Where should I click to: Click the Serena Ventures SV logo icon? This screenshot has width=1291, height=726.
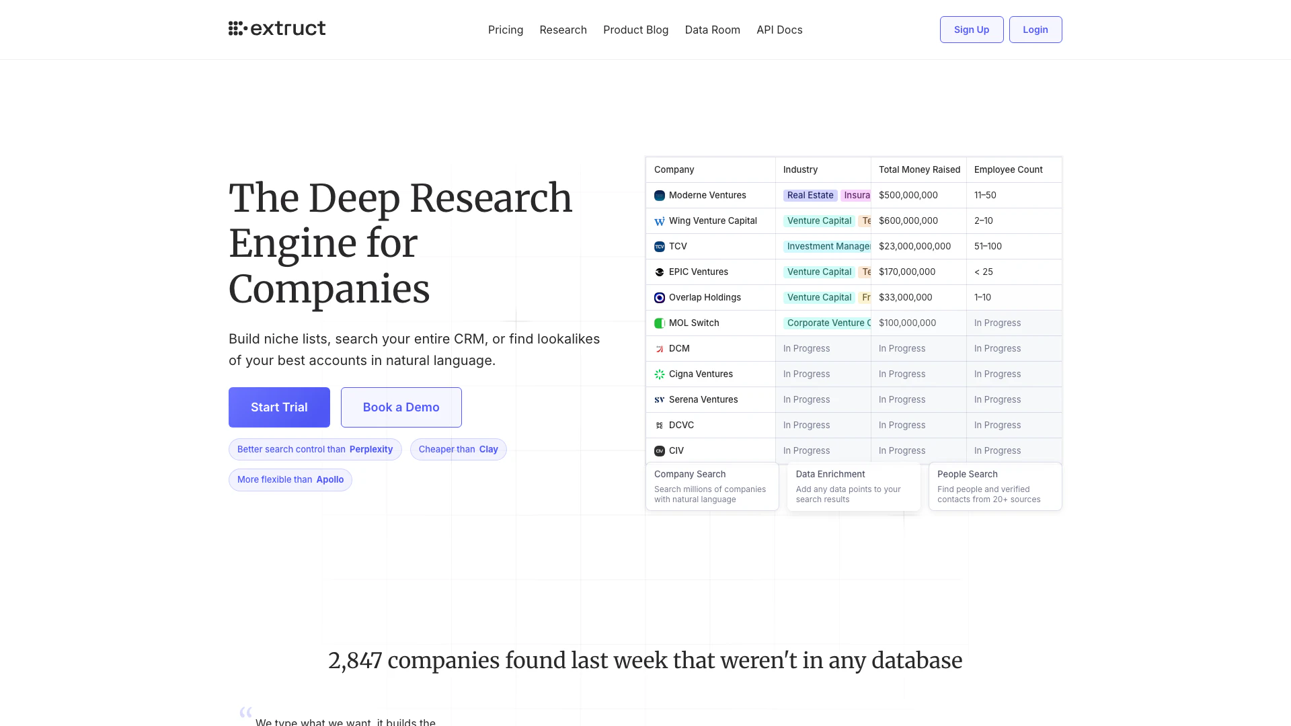(x=660, y=400)
